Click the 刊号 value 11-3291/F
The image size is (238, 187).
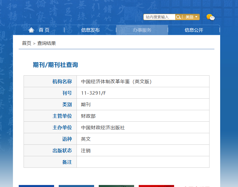[94, 93]
